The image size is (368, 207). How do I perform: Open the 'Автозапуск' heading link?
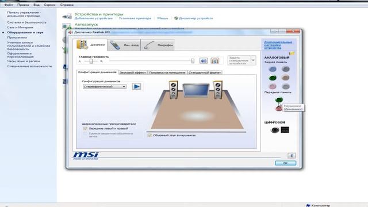coord(86,24)
